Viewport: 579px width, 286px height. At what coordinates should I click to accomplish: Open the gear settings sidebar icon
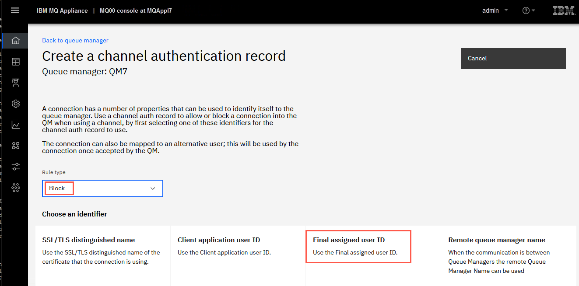point(16,104)
